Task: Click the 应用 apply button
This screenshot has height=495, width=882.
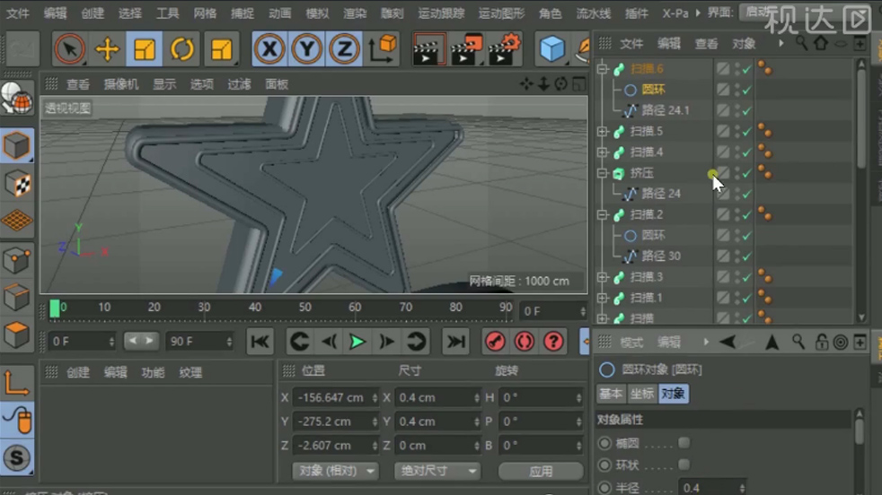Action: point(541,471)
